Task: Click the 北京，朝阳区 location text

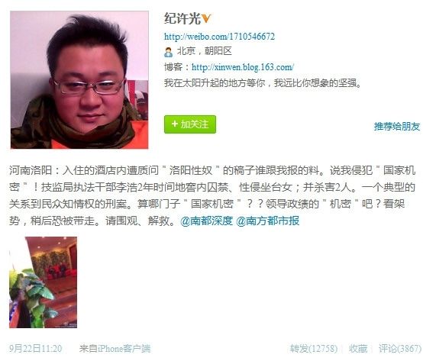Action: (204, 51)
